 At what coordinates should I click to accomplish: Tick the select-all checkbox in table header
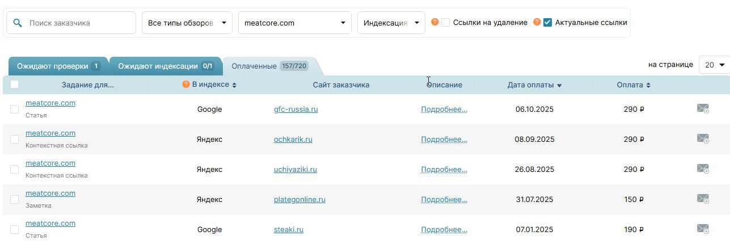click(14, 85)
